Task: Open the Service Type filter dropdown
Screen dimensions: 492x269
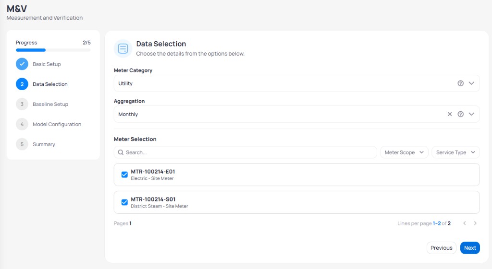Action: (455, 152)
